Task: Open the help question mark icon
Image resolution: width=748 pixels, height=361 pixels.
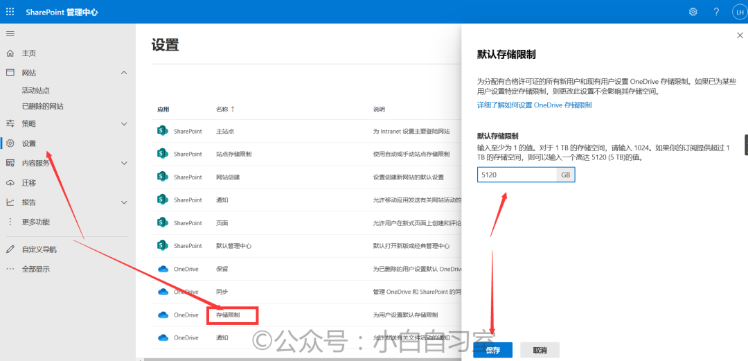Action: click(x=716, y=12)
